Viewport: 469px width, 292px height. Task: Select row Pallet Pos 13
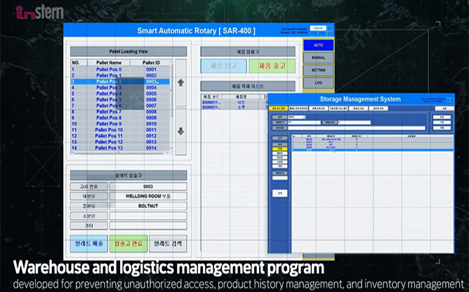coord(120,148)
